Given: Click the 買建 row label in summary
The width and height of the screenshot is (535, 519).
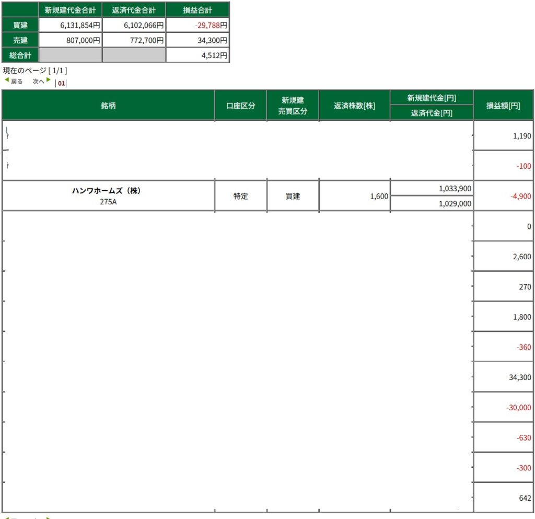Looking at the screenshot, I should point(20,25).
